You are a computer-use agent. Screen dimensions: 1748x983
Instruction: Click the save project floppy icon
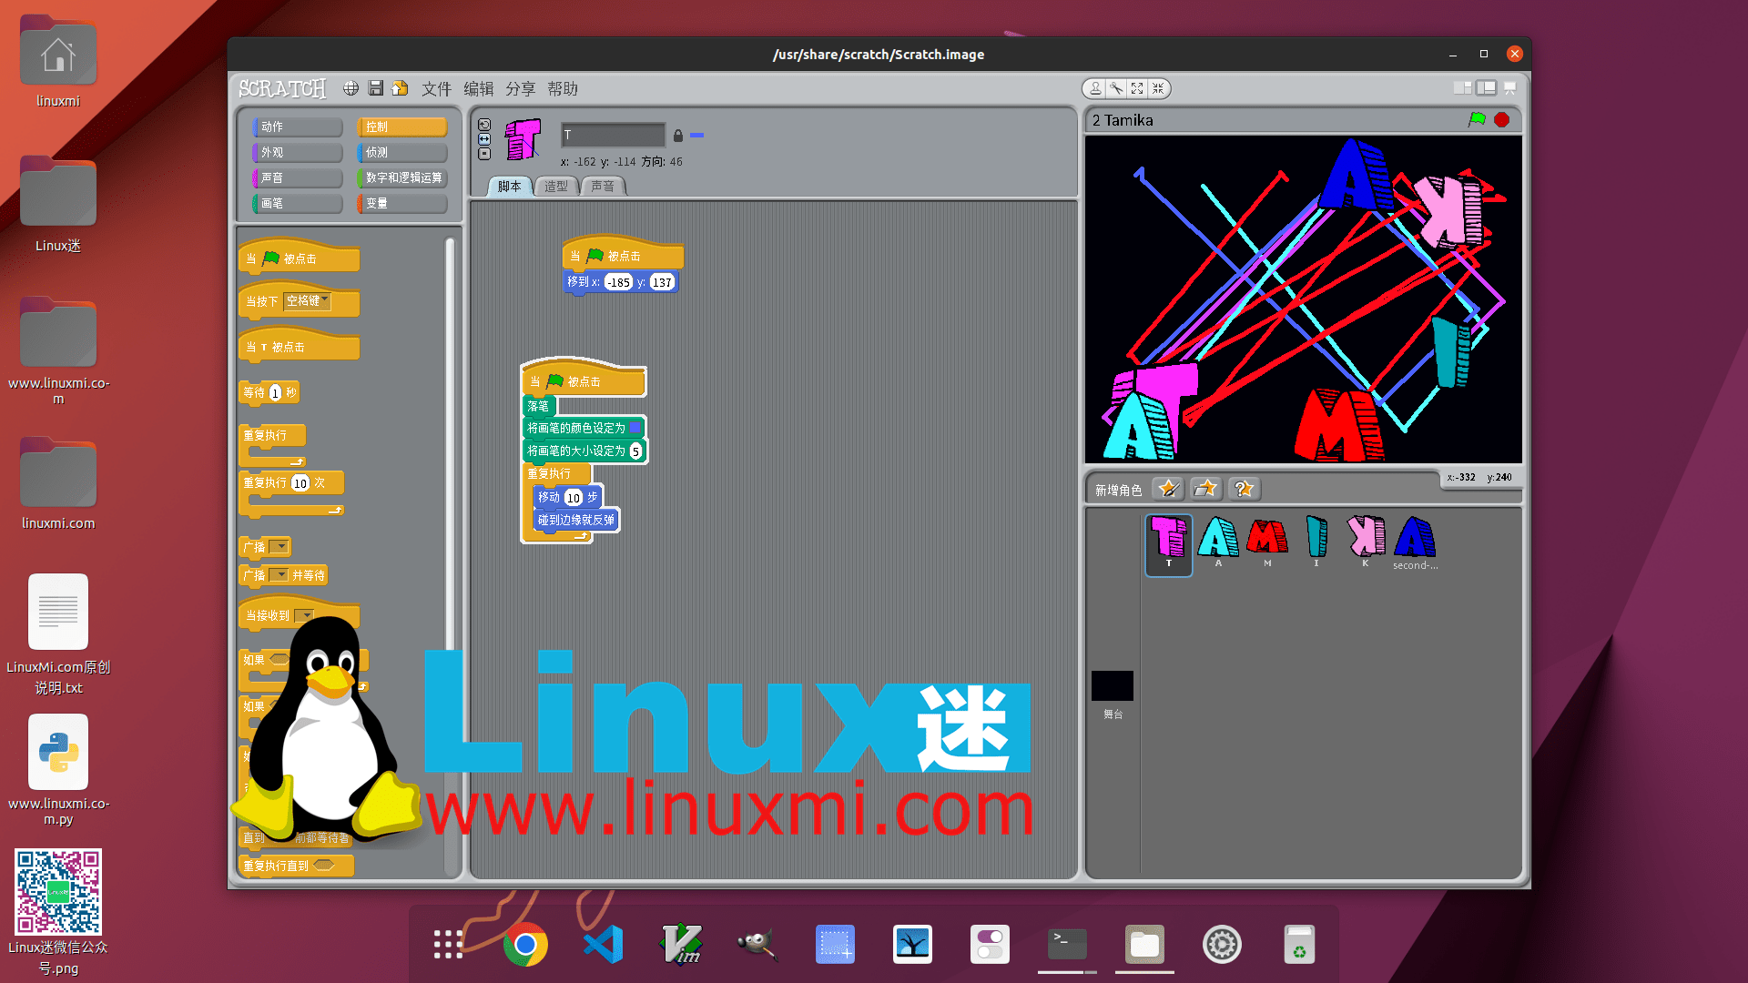coord(376,88)
